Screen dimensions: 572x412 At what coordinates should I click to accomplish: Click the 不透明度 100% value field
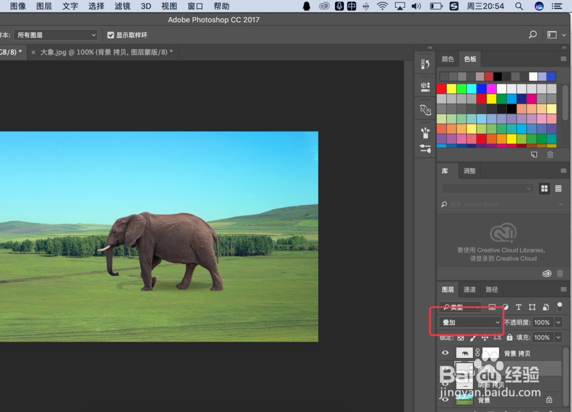click(542, 322)
